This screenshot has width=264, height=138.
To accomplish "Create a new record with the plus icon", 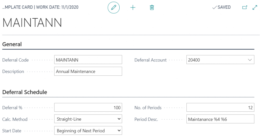I will (133, 7).
